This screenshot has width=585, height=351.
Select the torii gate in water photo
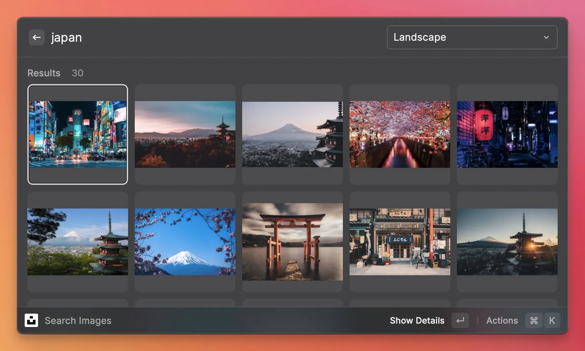coord(292,242)
